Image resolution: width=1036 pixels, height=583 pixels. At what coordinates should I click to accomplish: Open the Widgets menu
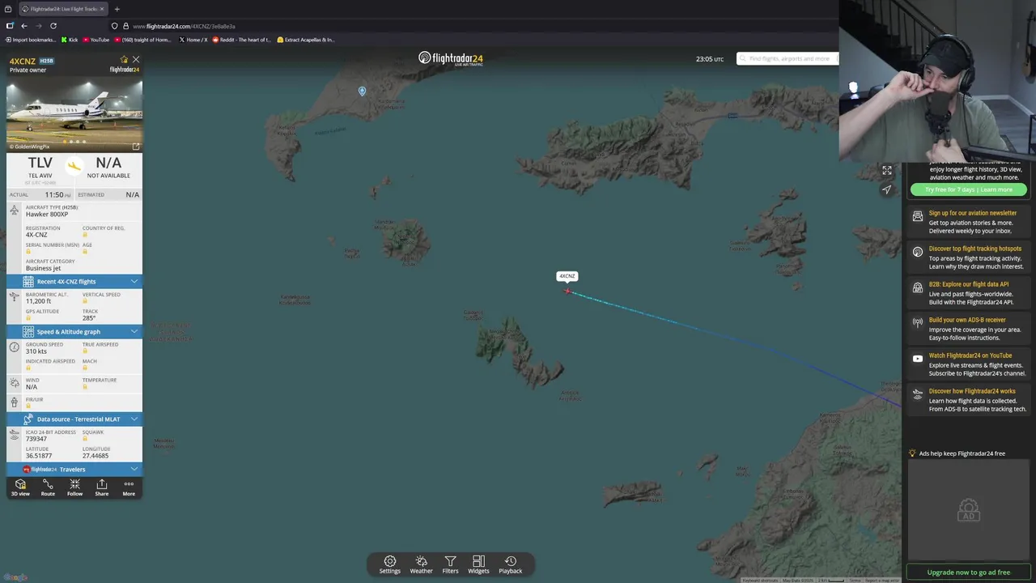(478, 564)
